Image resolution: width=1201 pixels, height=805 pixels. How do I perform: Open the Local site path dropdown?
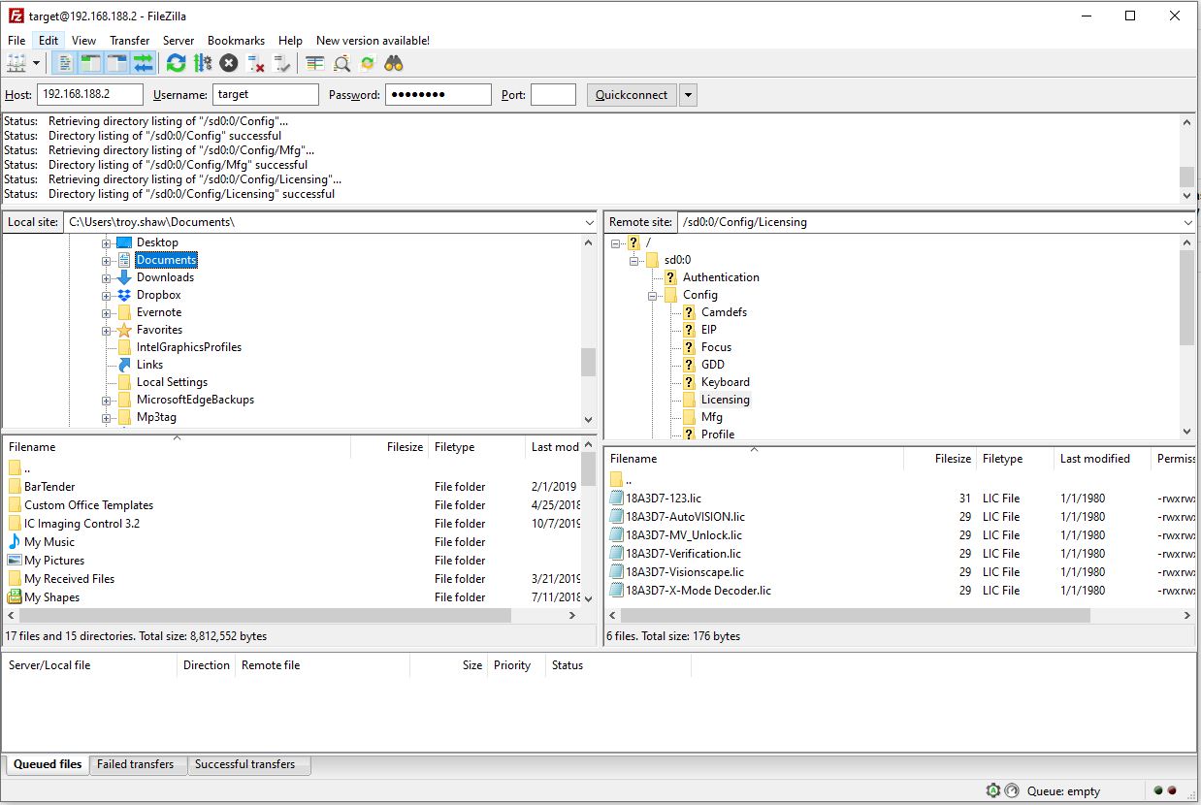(x=589, y=222)
